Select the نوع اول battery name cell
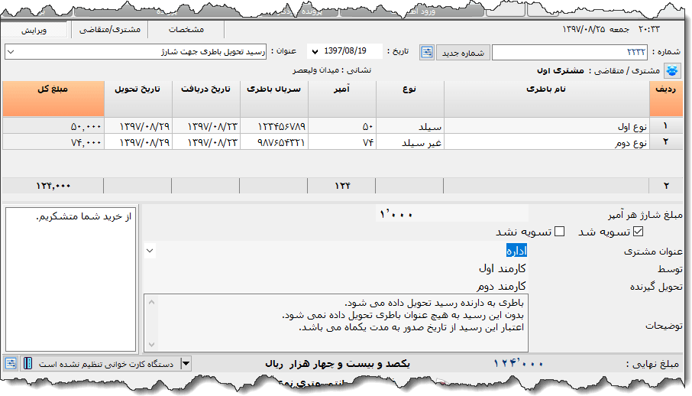Image resolution: width=692 pixels, height=396 pixels. click(547, 126)
